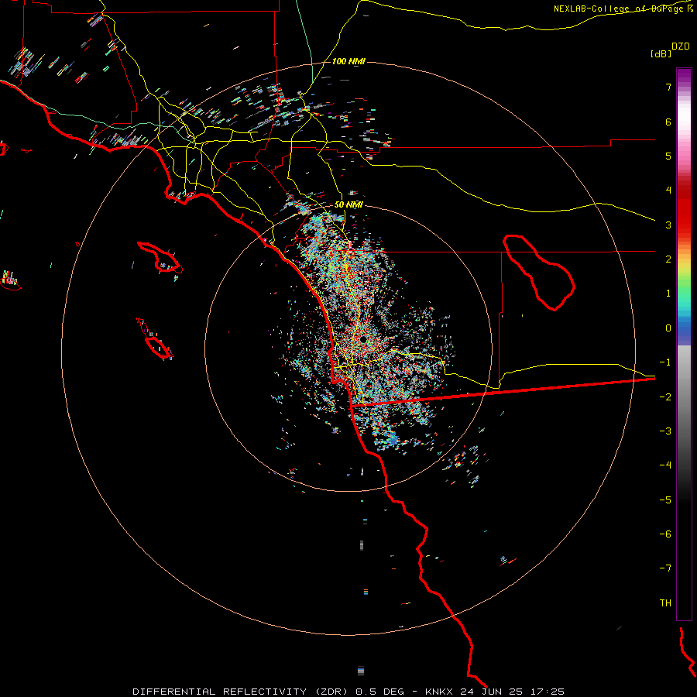Click the -4 value on color scale

[x=665, y=465]
